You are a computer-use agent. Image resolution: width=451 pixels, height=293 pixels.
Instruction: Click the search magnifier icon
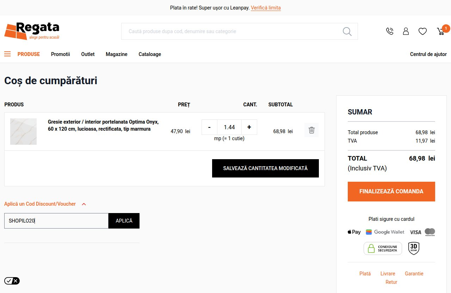pyautogui.click(x=347, y=31)
